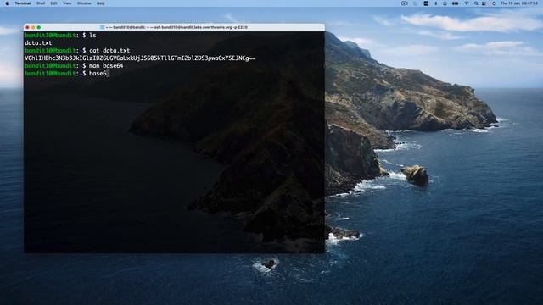The height and width of the screenshot is (305, 543).
Task: Click the battery status icon
Action: (455, 3)
